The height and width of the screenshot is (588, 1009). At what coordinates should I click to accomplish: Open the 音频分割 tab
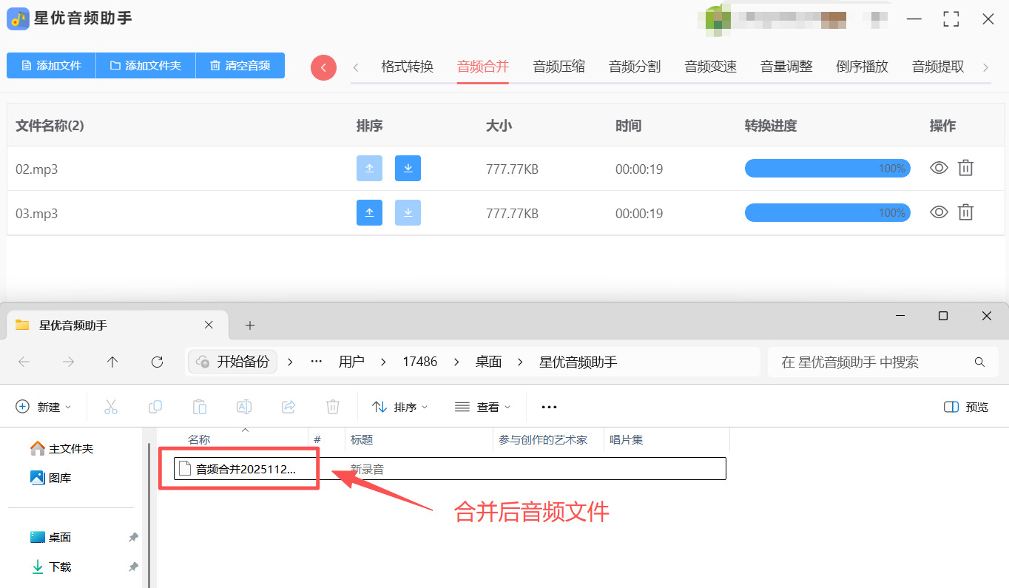coord(635,67)
